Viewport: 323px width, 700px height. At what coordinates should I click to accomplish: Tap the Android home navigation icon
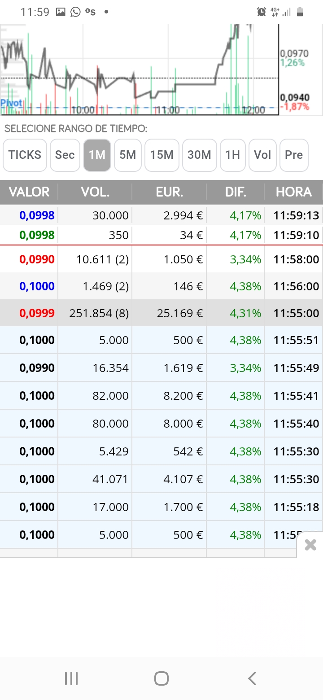pos(161,678)
